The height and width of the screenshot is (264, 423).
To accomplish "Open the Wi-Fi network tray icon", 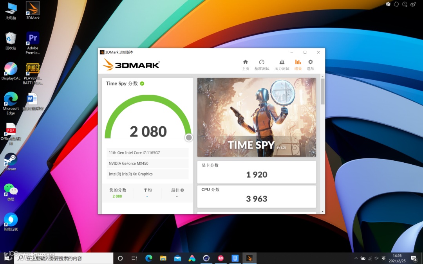I will [370, 258].
